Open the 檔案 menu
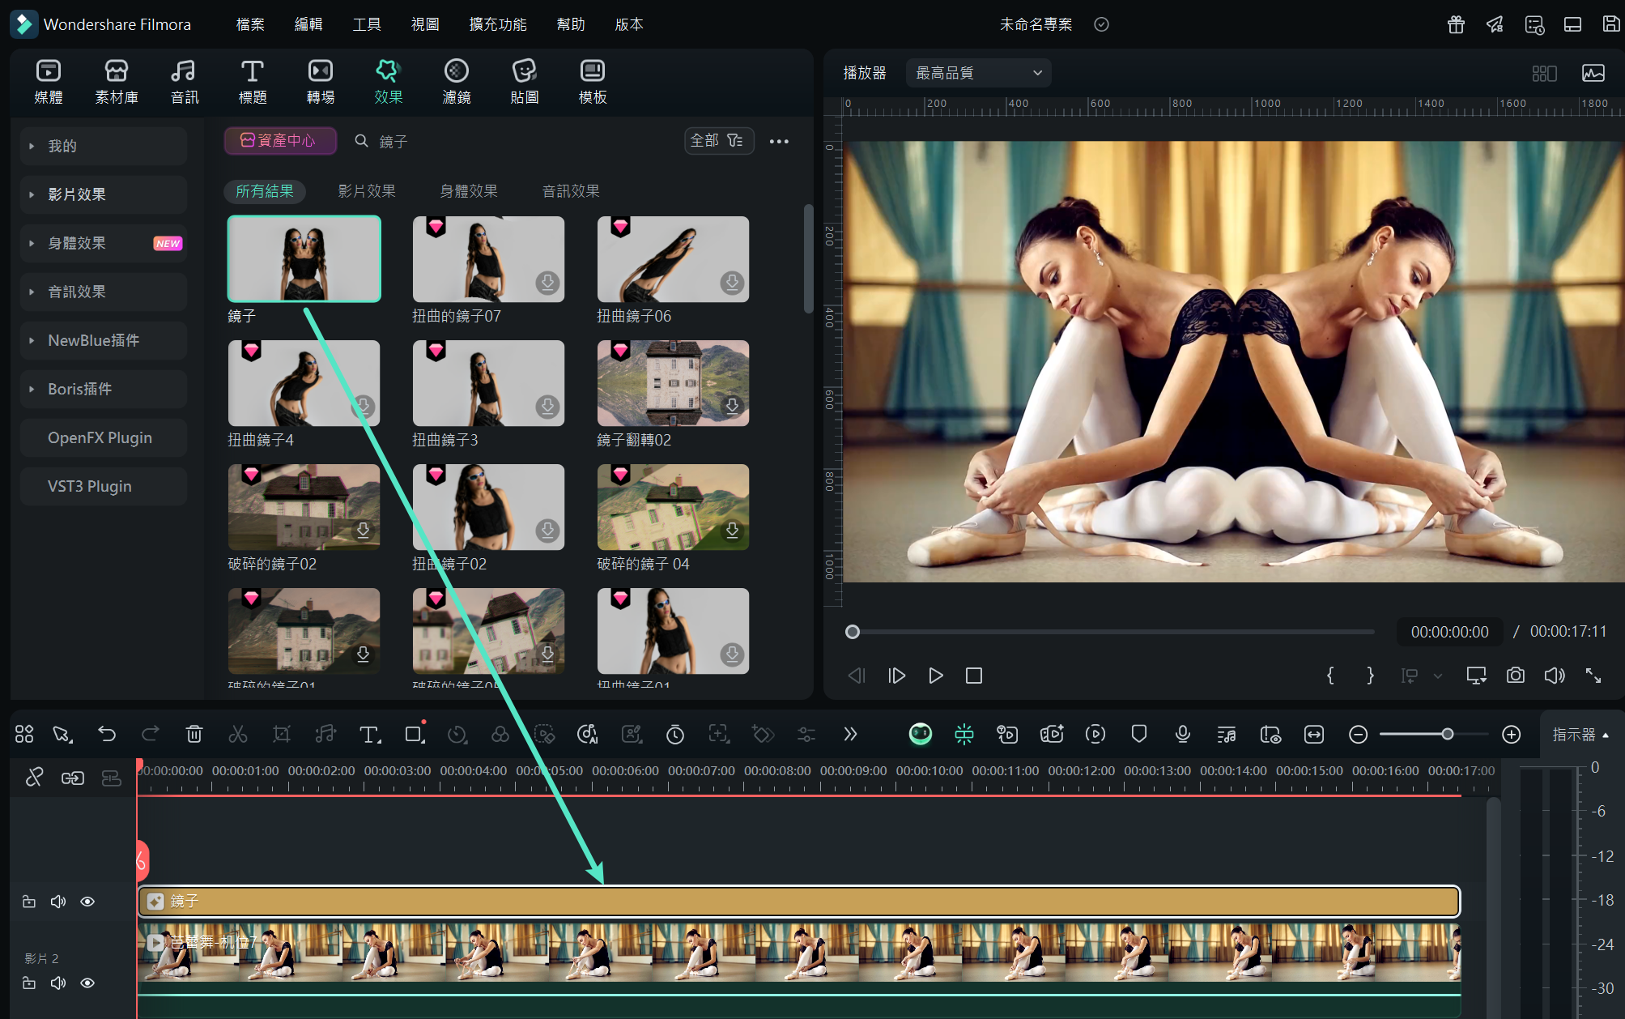Viewport: 1625px width, 1019px height. (249, 24)
